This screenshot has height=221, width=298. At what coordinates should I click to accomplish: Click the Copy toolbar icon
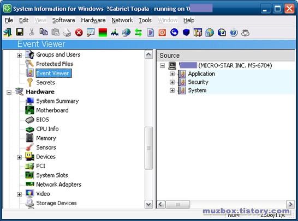pos(44,33)
